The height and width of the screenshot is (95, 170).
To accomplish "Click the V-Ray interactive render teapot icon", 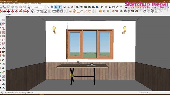I will (41, 11).
